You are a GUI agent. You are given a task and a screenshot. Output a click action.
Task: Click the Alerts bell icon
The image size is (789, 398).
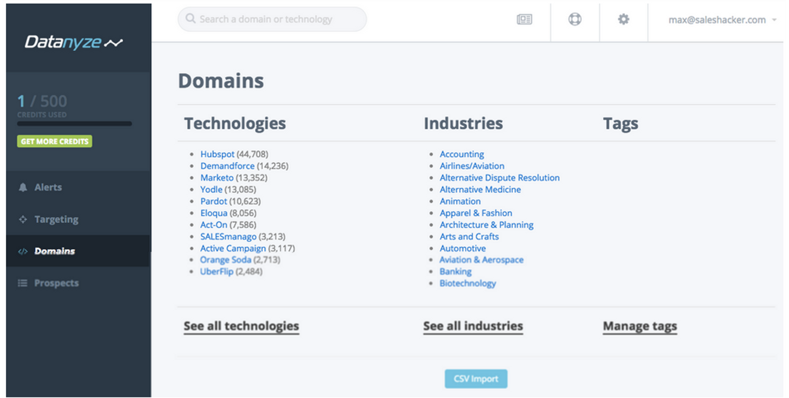point(23,187)
